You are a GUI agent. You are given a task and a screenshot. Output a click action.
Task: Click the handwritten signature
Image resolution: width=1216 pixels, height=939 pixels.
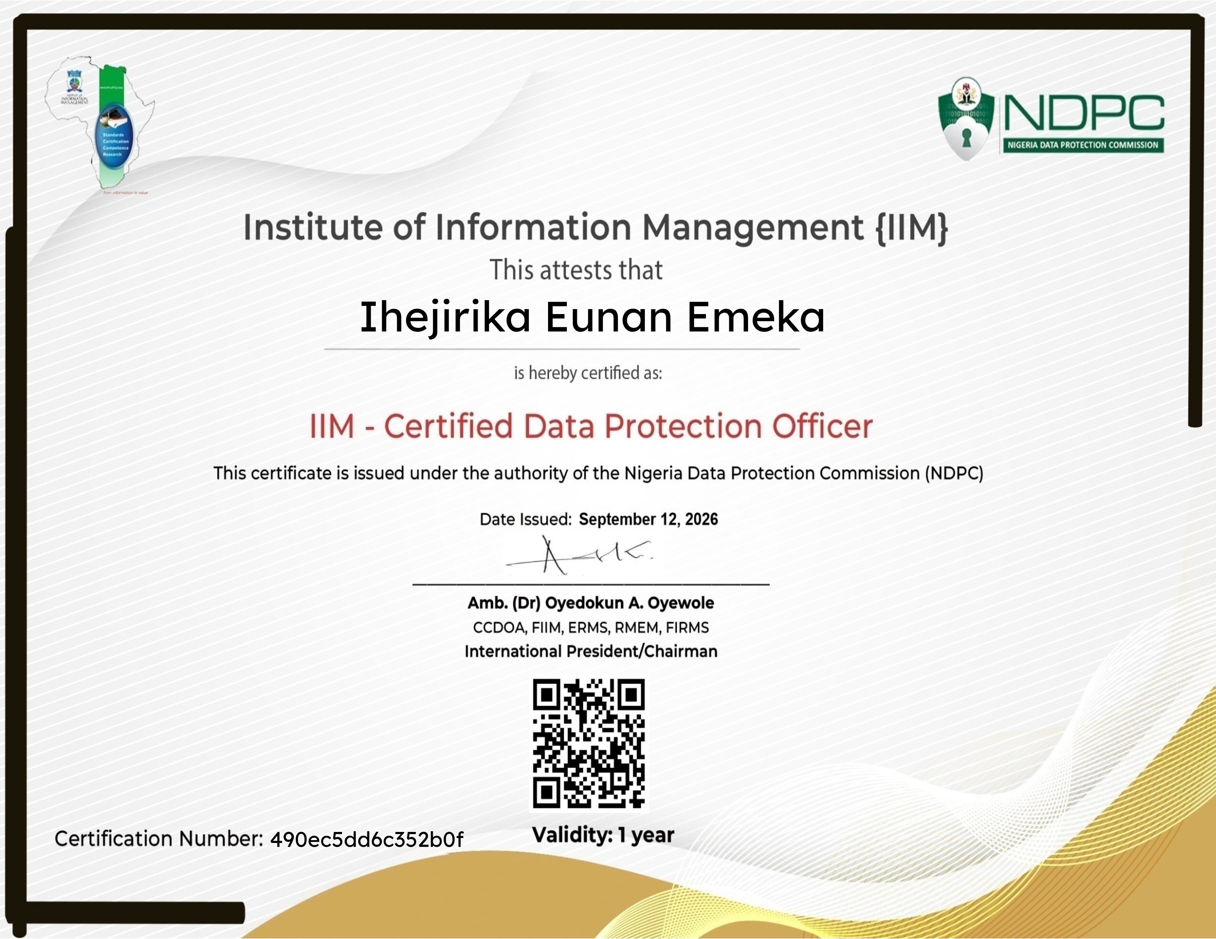coord(579,555)
